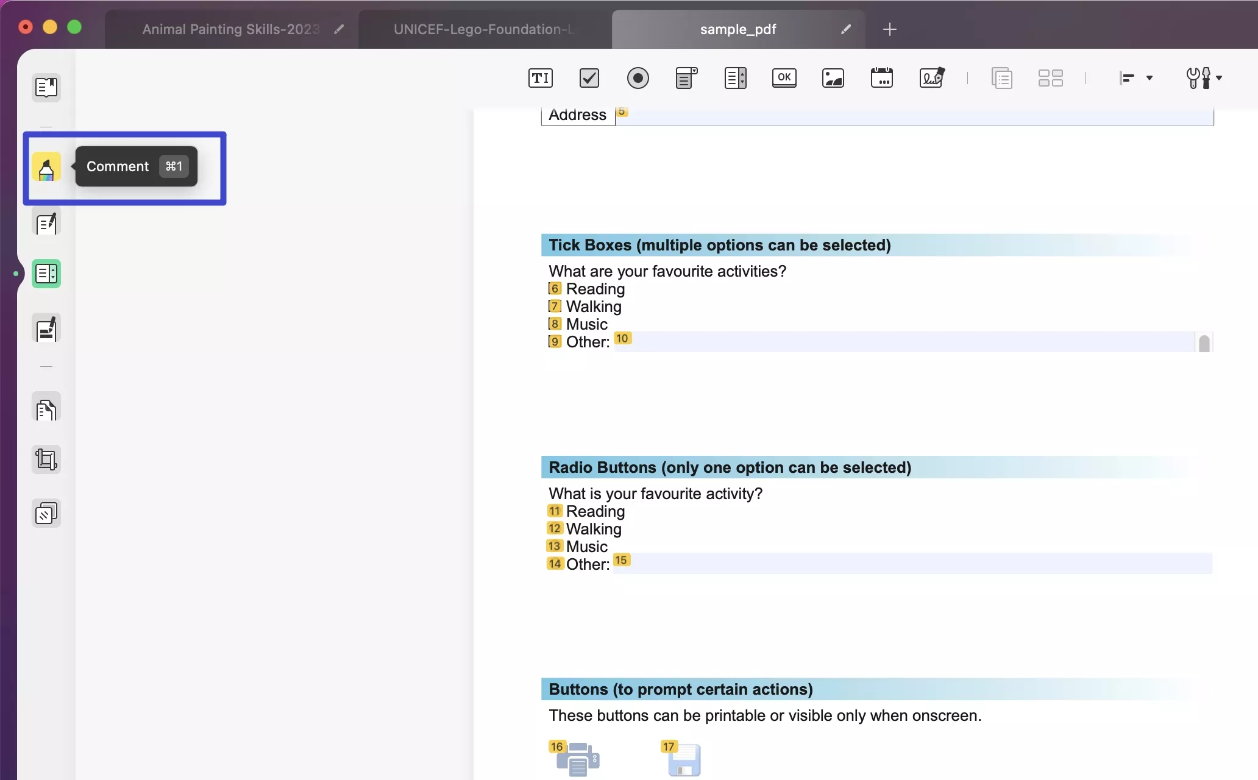
Task: Select the OK Button form tool
Action: pyautogui.click(x=784, y=78)
